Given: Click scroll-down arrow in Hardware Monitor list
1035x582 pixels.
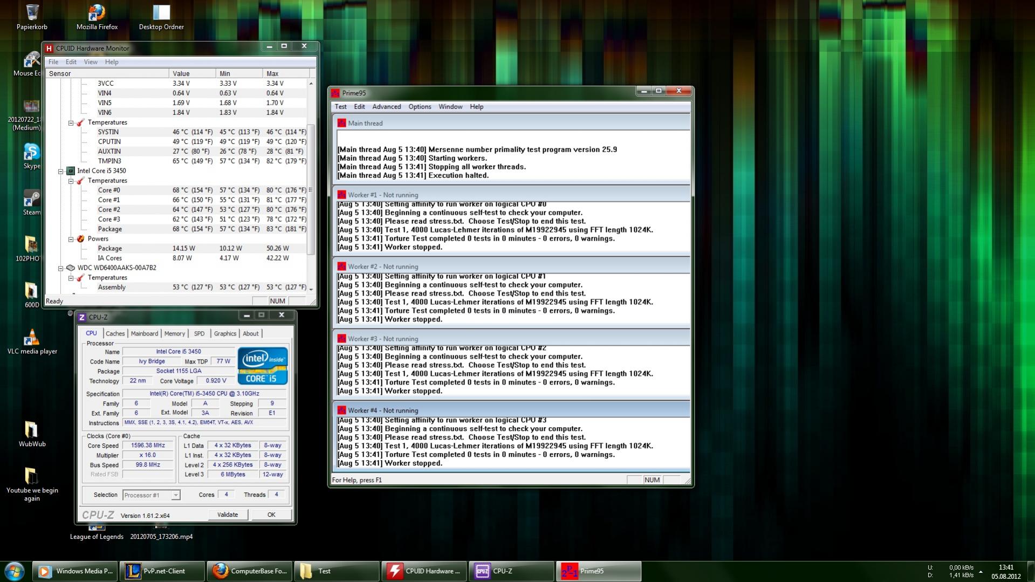Looking at the screenshot, I should coord(311,289).
